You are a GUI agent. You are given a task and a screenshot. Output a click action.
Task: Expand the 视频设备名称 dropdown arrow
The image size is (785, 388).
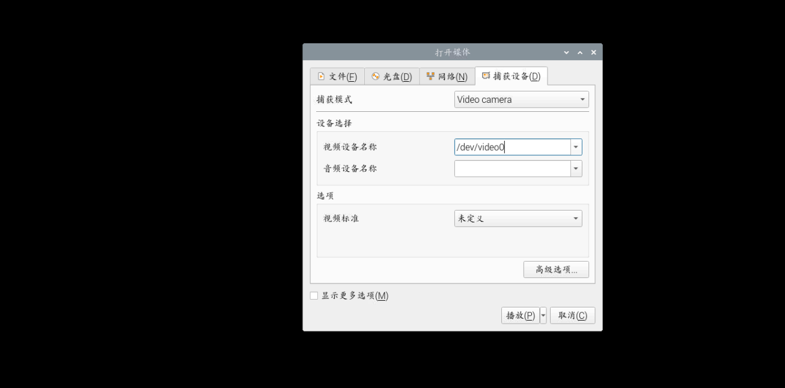(x=576, y=147)
